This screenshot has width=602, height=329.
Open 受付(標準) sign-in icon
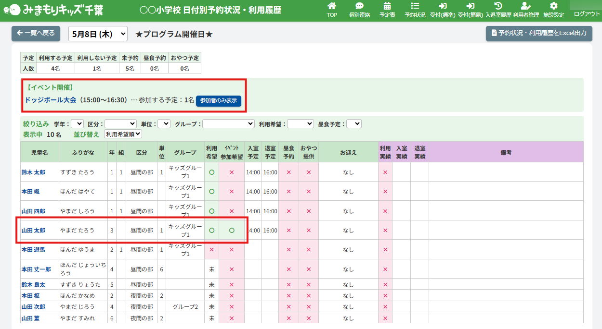[443, 7]
